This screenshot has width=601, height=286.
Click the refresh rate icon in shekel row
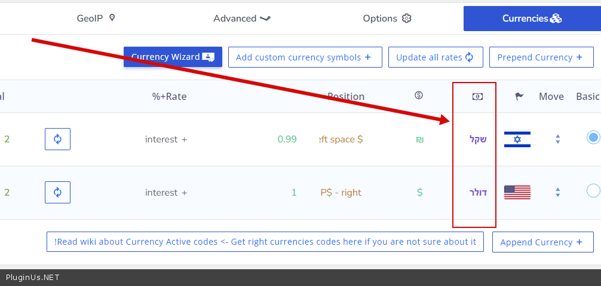pos(57,139)
